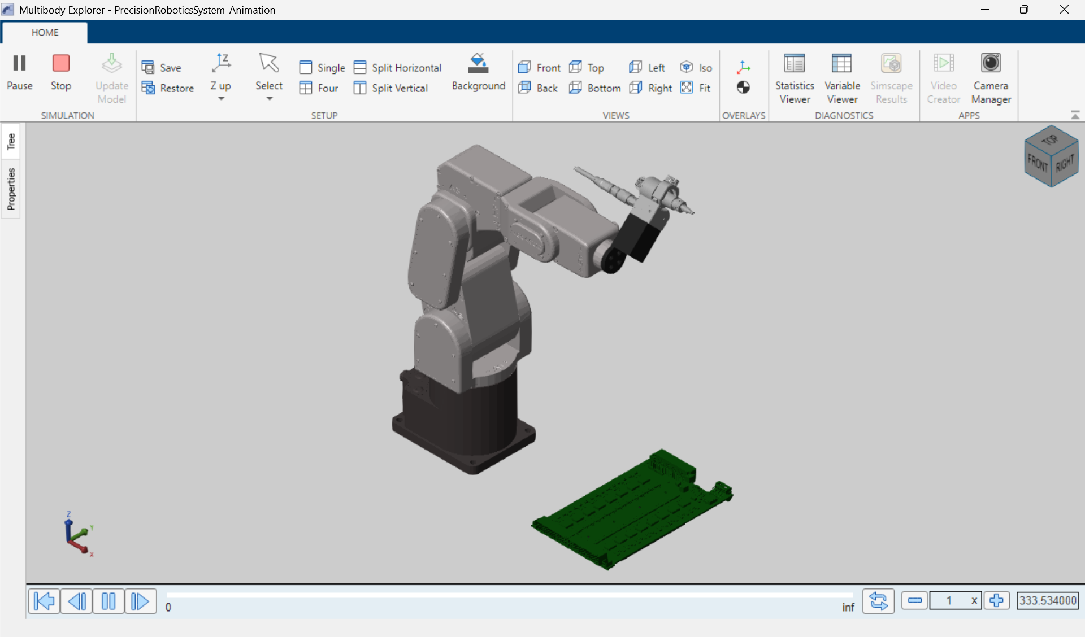Screen dimensions: 1085x637
Task: Collapse the ribbon toolstrip
Action: click(x=1075, y=115)
